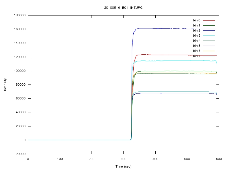Click the 100000 y-axis tick label

(x=20, y=71)
